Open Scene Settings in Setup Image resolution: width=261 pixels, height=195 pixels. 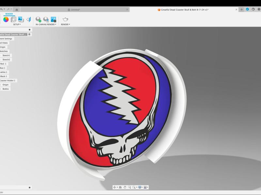click(13, 19)
